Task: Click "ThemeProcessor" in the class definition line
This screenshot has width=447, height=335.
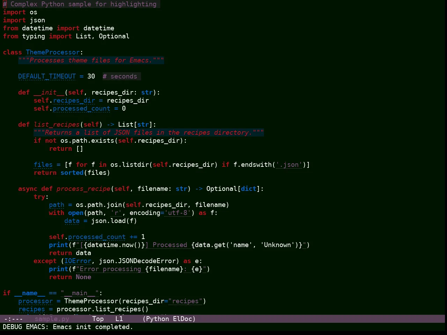Action: [x=53, y=52]
